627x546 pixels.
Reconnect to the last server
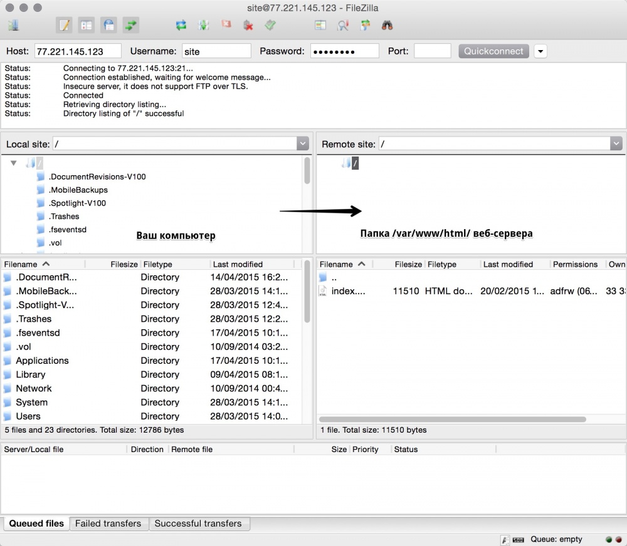pos(270,26)
